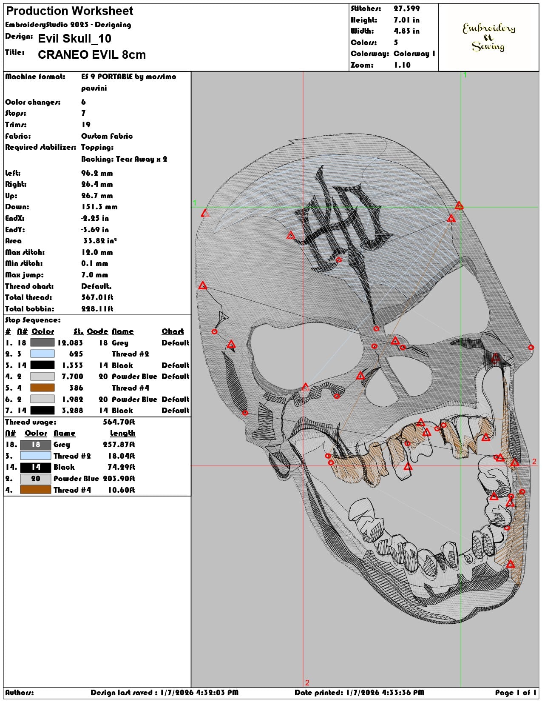542x702 pixels.
Task: Click the stitch count '12.083' in row 1
Action: [x=70, y=342]
